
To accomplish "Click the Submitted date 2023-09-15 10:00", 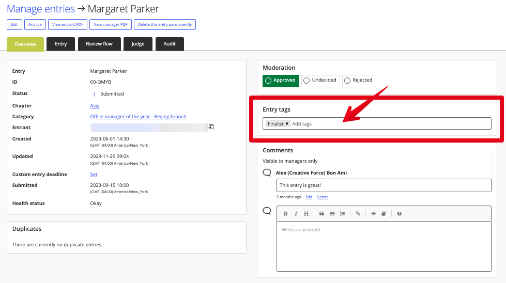I will [x=110, y=185].
